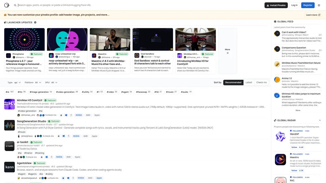The image size is (326, 183).
Task: Click the Global Feed globe icon
Action: tap(275, 22)
